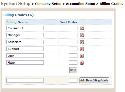Click the Associate grade name field

tap(25, 42)
